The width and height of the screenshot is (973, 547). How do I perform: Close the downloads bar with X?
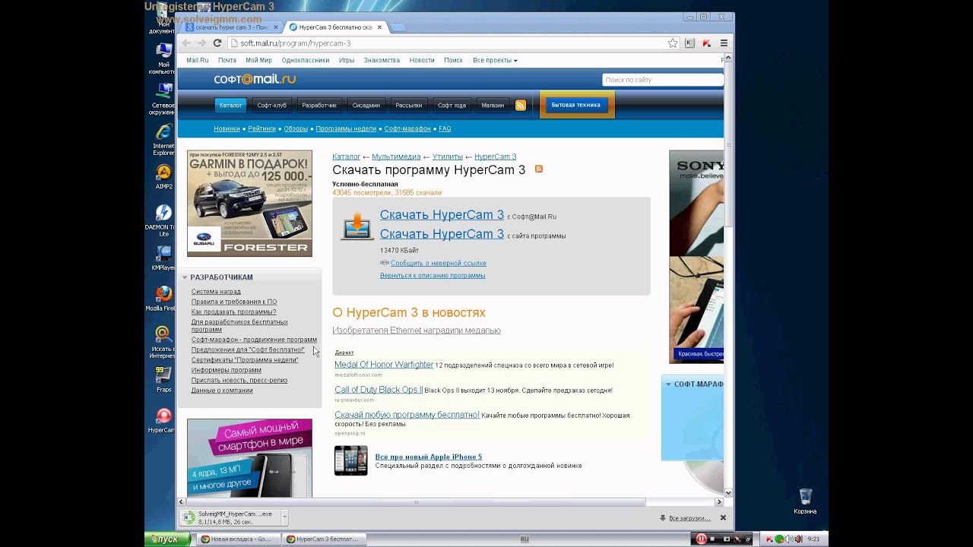click(723, 518)
